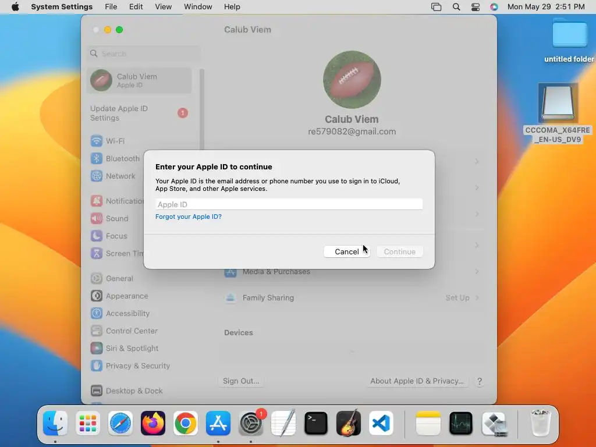The image size is (596, 447).
Task: Click the settings Search field
Action: 144,54
